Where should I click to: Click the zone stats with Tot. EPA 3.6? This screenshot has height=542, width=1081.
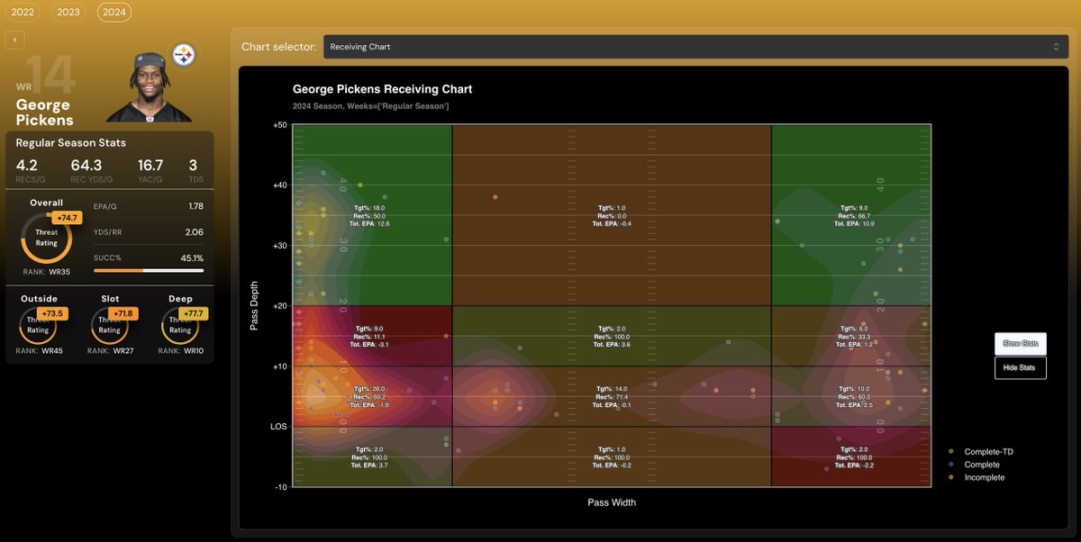pyautogui.click(x=612, y=337)
